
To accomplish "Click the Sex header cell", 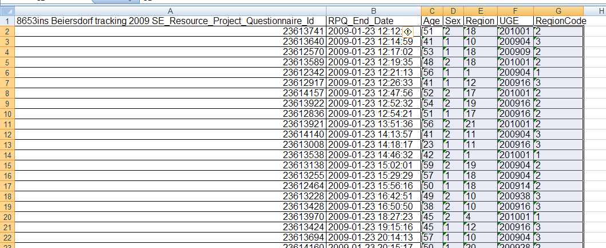I will [x=452, y=21].
